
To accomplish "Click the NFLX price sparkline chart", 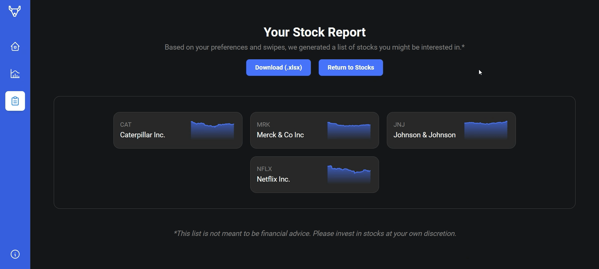I will coord(349,174).
